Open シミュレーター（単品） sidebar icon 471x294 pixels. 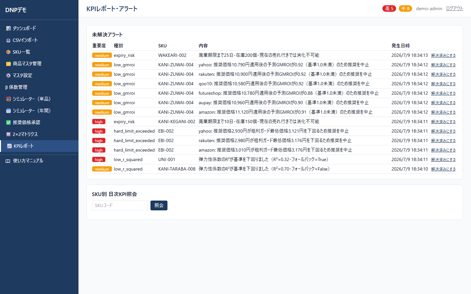[x=9, y=99]
